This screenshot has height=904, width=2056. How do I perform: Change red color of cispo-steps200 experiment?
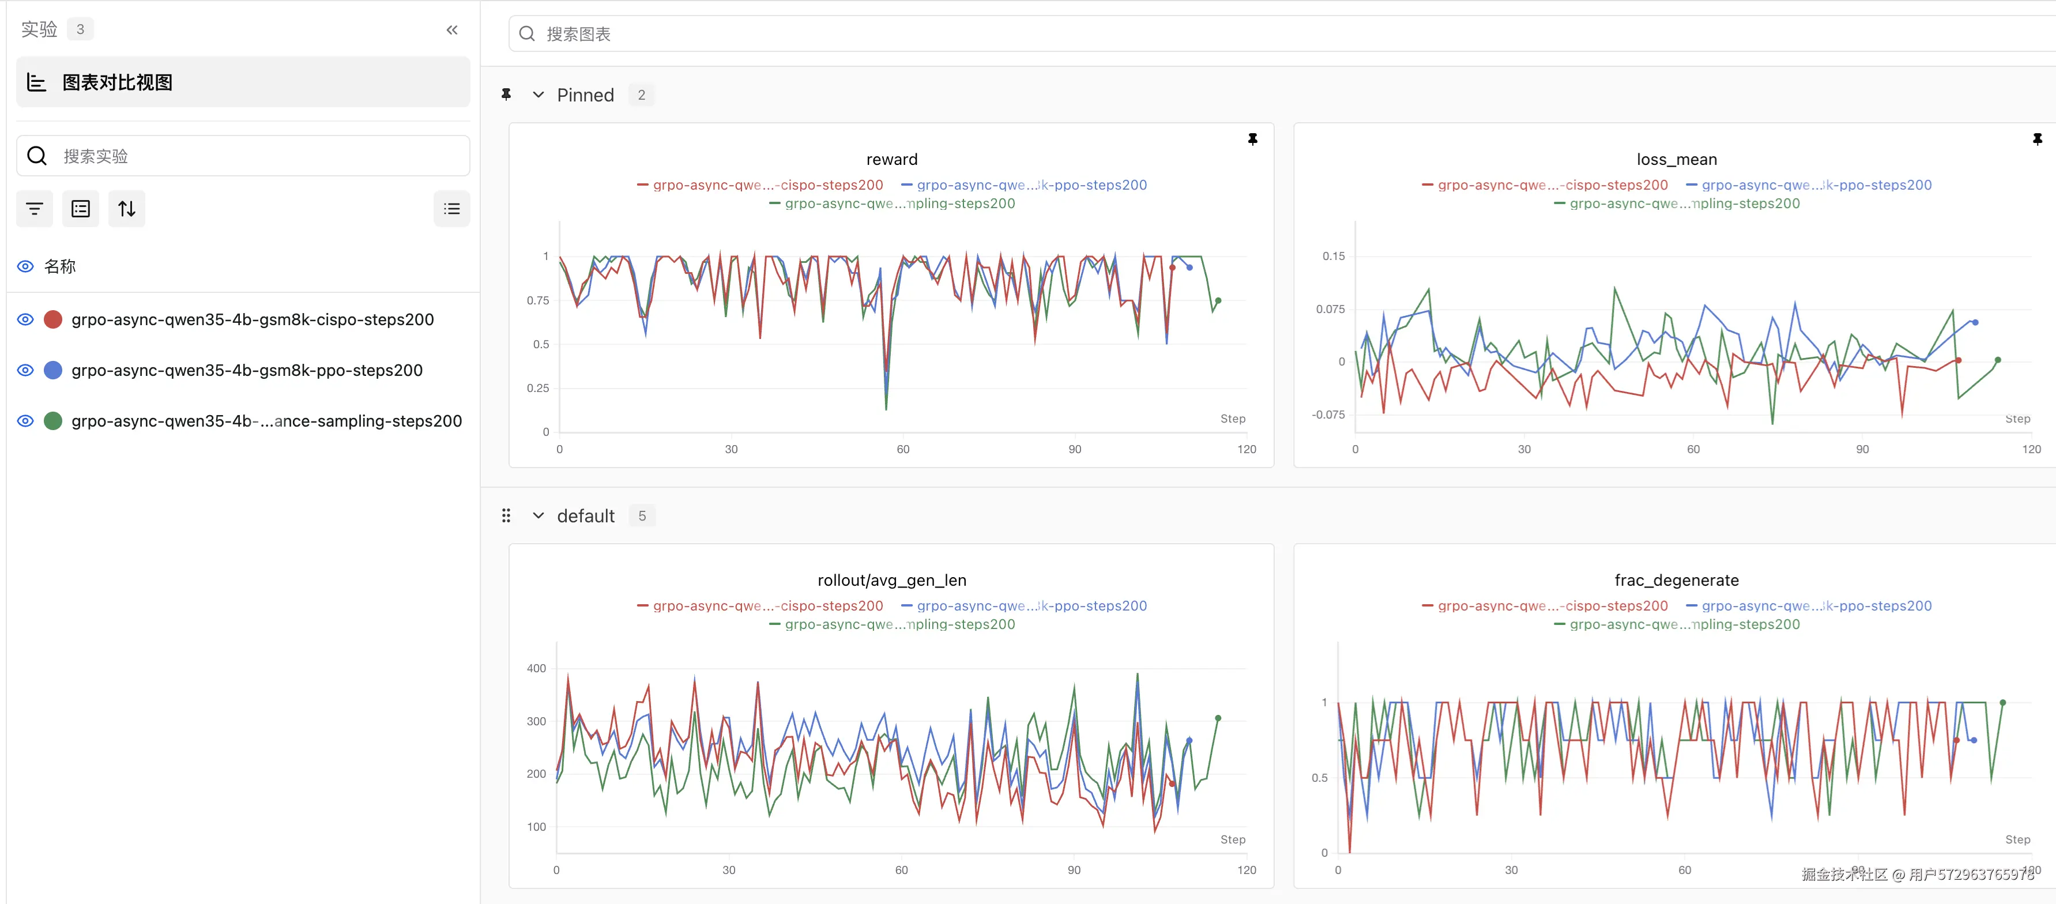54,319
